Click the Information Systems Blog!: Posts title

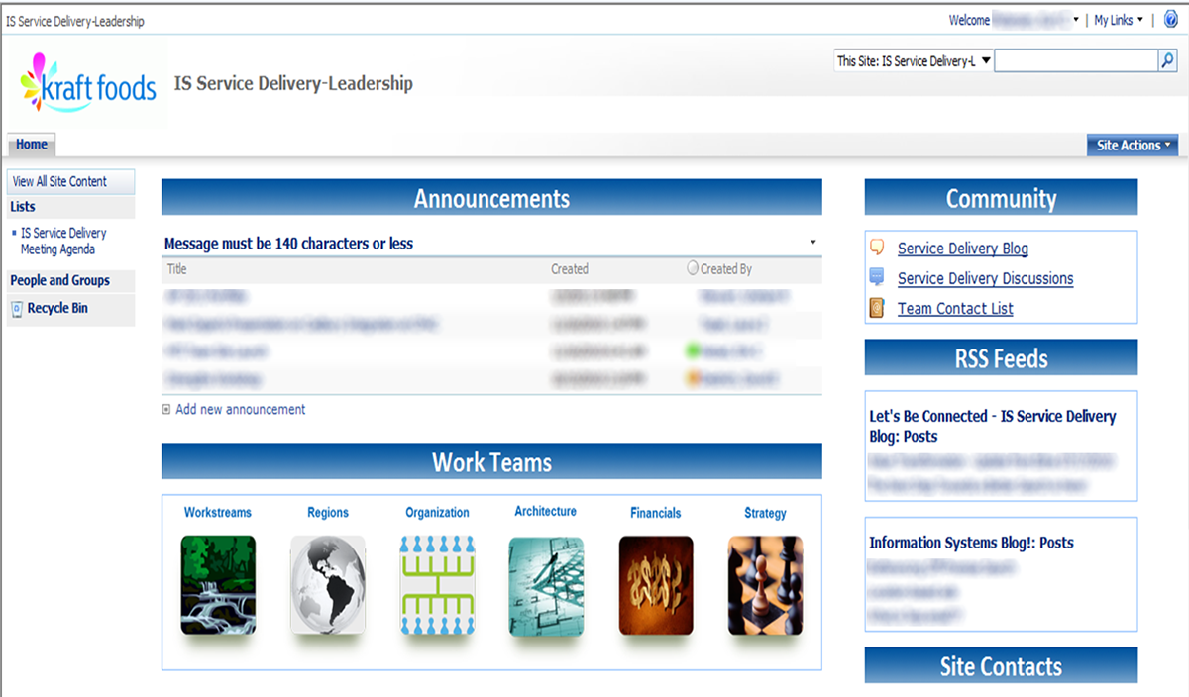[x=971, y=543]
